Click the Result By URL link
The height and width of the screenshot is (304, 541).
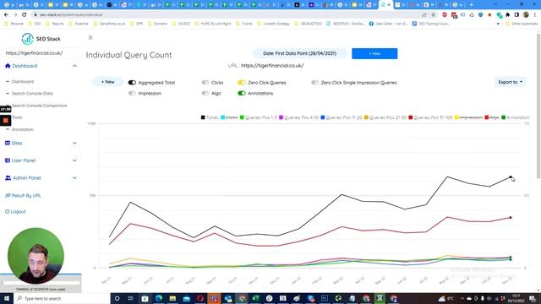[x=26, y=195]
